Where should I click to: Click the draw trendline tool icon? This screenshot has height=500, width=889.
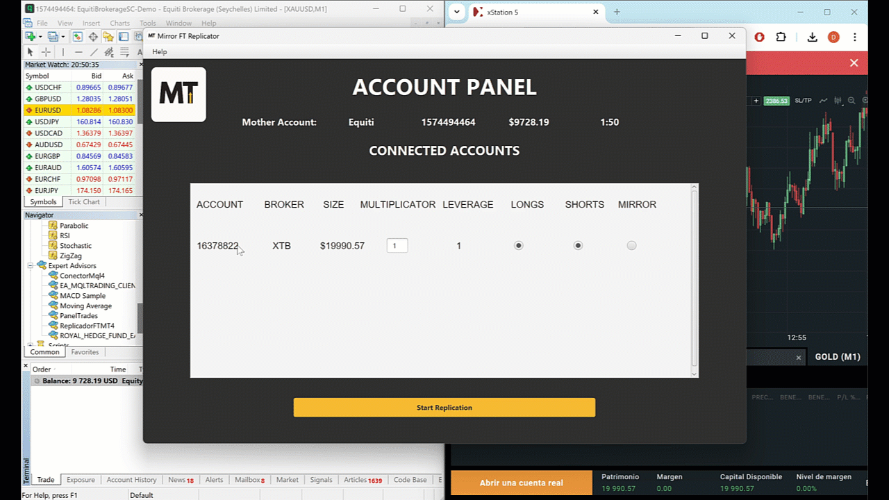[x=94, y=52]
